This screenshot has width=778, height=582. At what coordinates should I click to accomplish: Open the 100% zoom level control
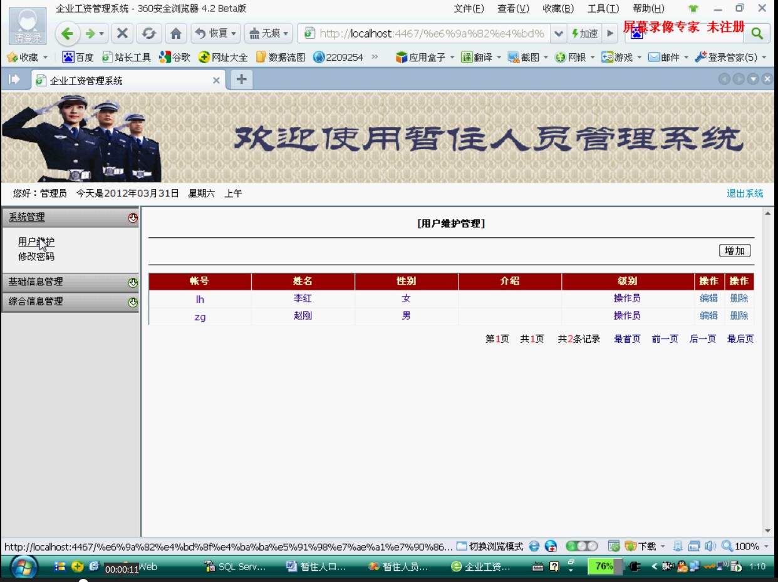(x=745, y=546)
